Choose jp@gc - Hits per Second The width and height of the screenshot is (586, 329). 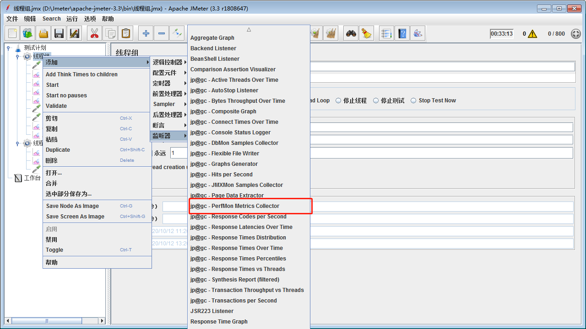pyautogui.click(x=249, y=175)
